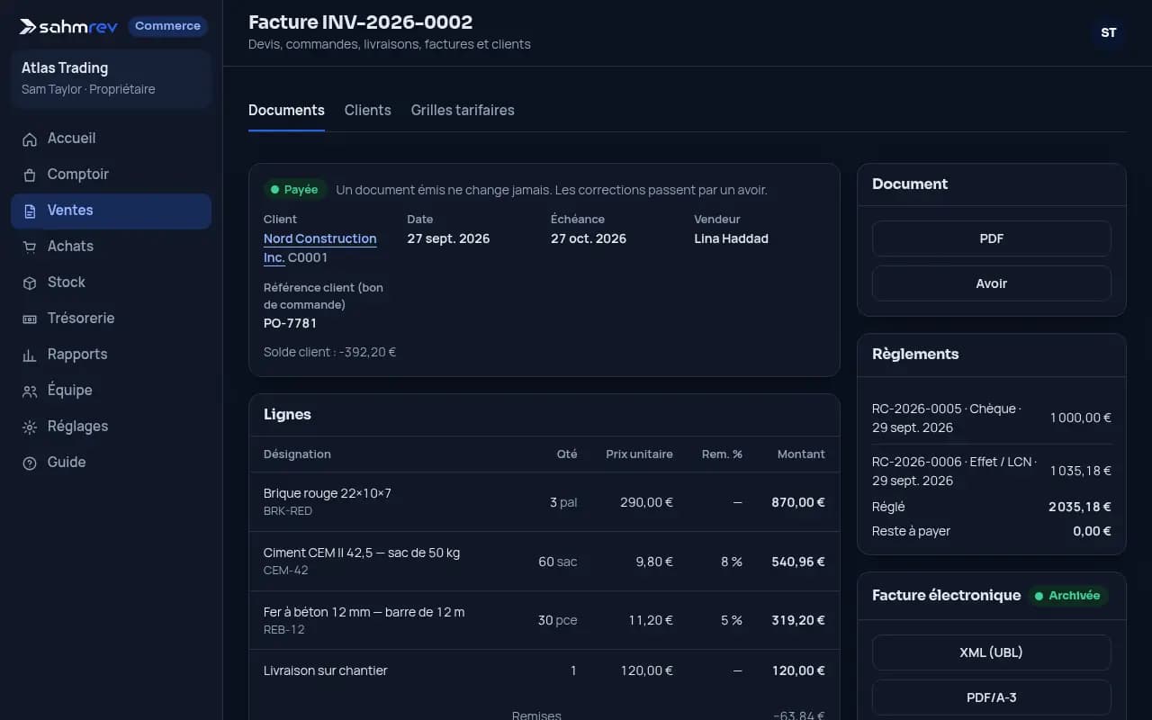Screen dimensions: 1152x720
Task: Click the Réglages gear icon
Action: (x=30, y=427)
